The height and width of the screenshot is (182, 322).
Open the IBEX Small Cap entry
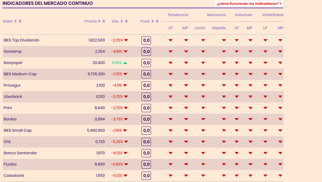[x=18, y=130]
